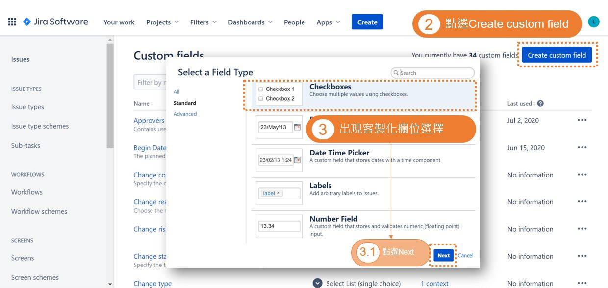
Task: Expand the Dashboards dropdown
Action: 250,22
